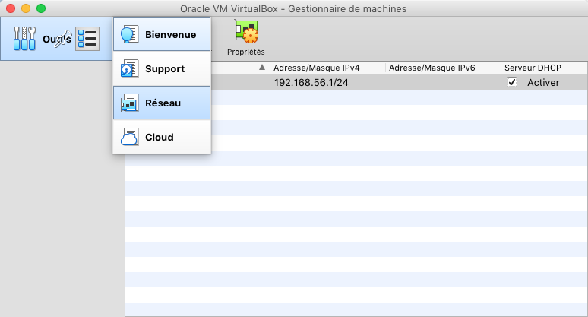The height and width of the screenshot is (317, 588).
Task: Maximize the window with green button
Action: (x=41, y=8)
